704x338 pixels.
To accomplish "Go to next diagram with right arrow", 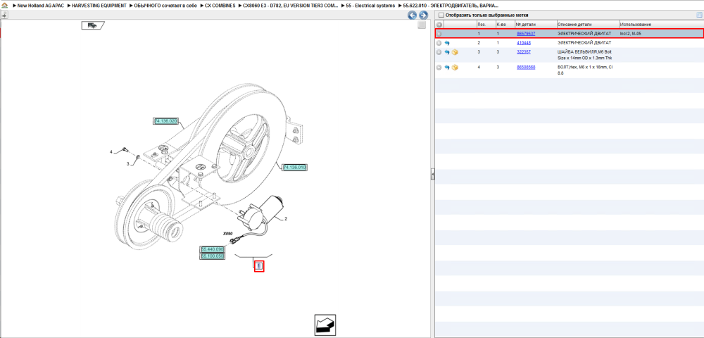I will click(x=423, y=15).
